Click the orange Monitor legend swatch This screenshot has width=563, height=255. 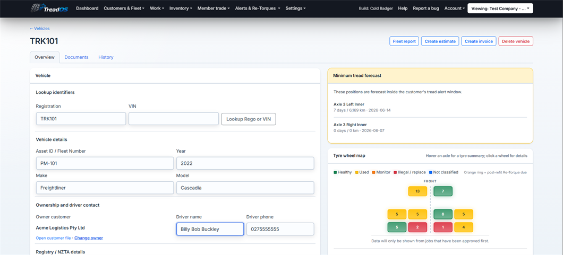pyautogui.click(x=374, y=172)
